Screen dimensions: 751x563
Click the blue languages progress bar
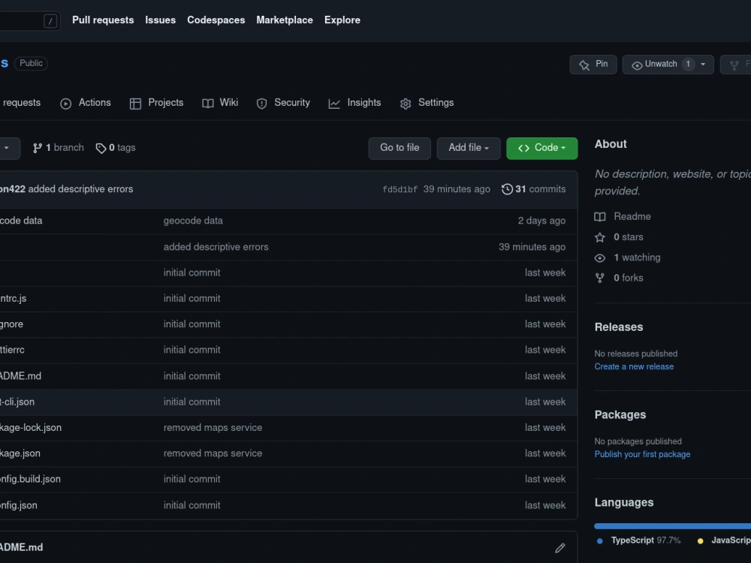(x=672, y=526)
